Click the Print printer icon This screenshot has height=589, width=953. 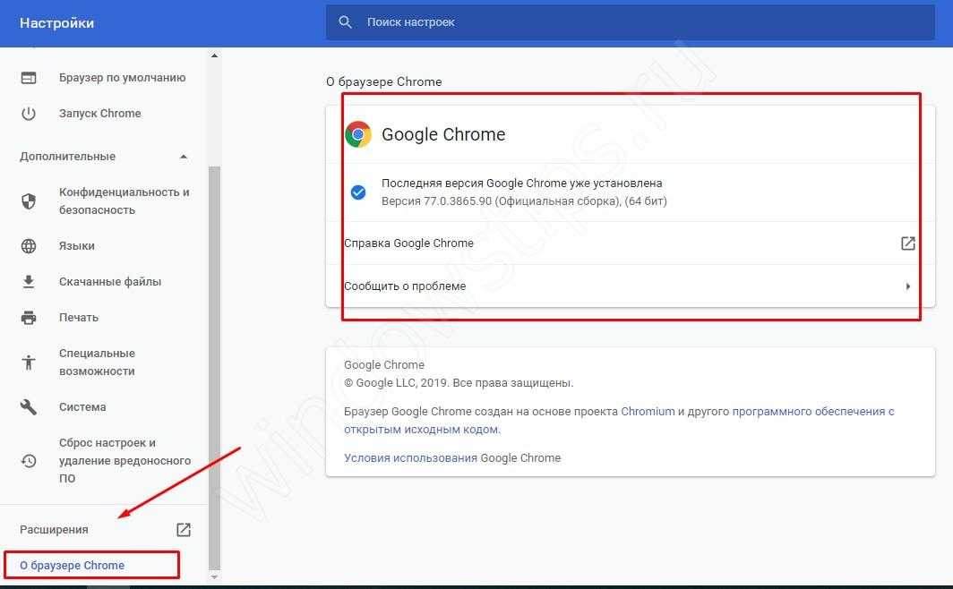pos(29,318)
